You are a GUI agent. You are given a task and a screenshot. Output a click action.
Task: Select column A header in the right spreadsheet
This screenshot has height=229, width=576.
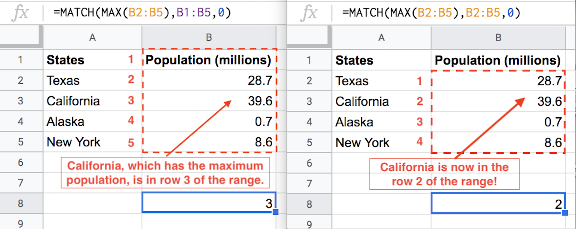(381, 38)
